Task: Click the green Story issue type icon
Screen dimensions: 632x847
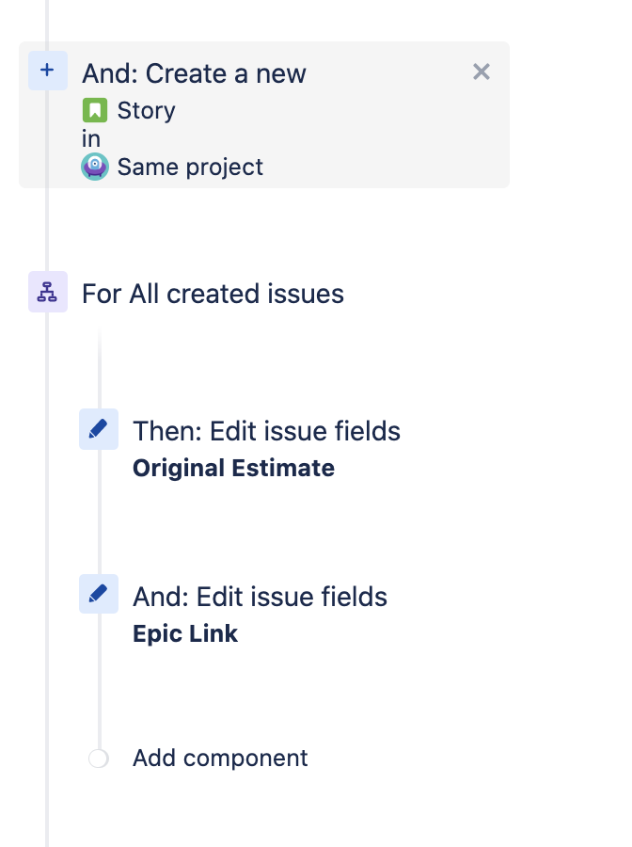Action: [95, 110]
